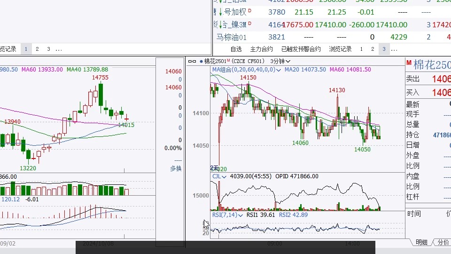Switch to the 自选 watchlist tab

(x=236, y=49)
